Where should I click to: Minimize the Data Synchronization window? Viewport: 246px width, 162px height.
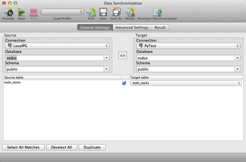point(10,3)
